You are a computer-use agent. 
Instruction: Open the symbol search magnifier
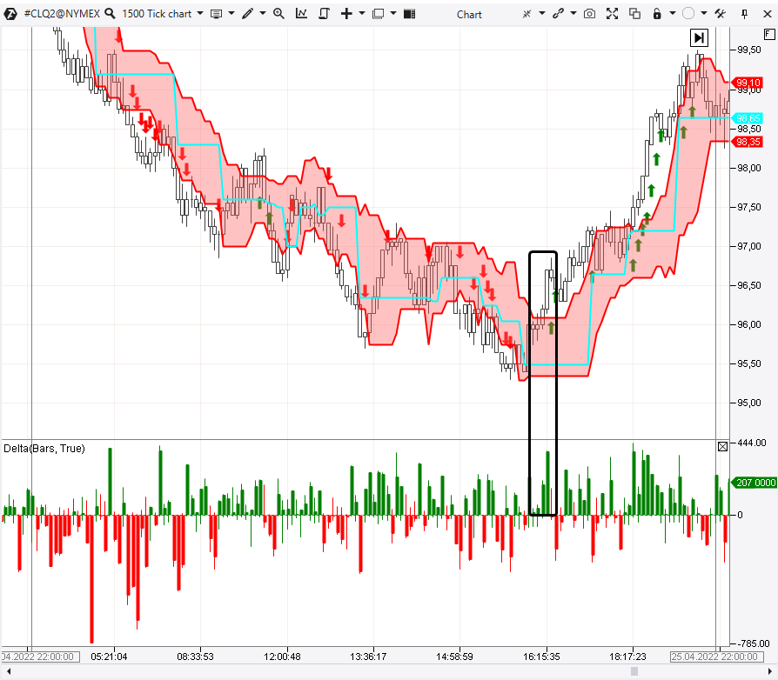(x=110, y=14)
